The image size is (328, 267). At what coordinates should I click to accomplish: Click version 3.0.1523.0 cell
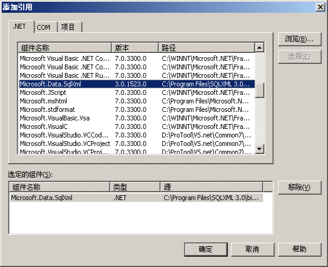coord(131,84)
